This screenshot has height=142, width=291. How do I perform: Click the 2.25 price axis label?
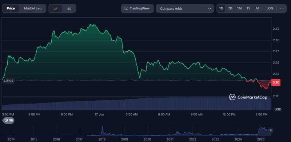[276, 63]
